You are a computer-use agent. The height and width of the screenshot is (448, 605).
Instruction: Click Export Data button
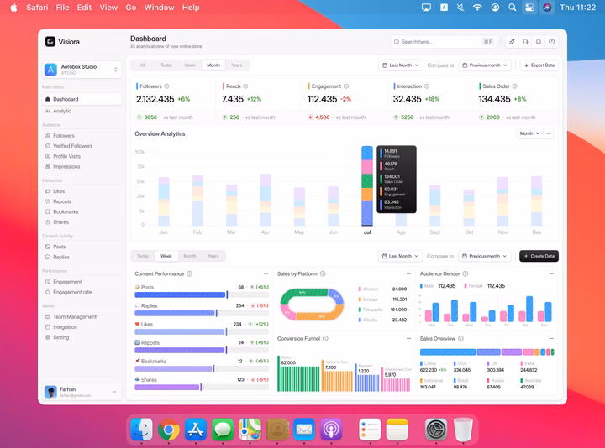coord(539,65)
